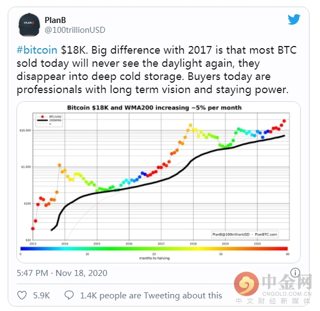Open the @100trillionUSD handle link
320x311 pixels.
click(75, 30)
